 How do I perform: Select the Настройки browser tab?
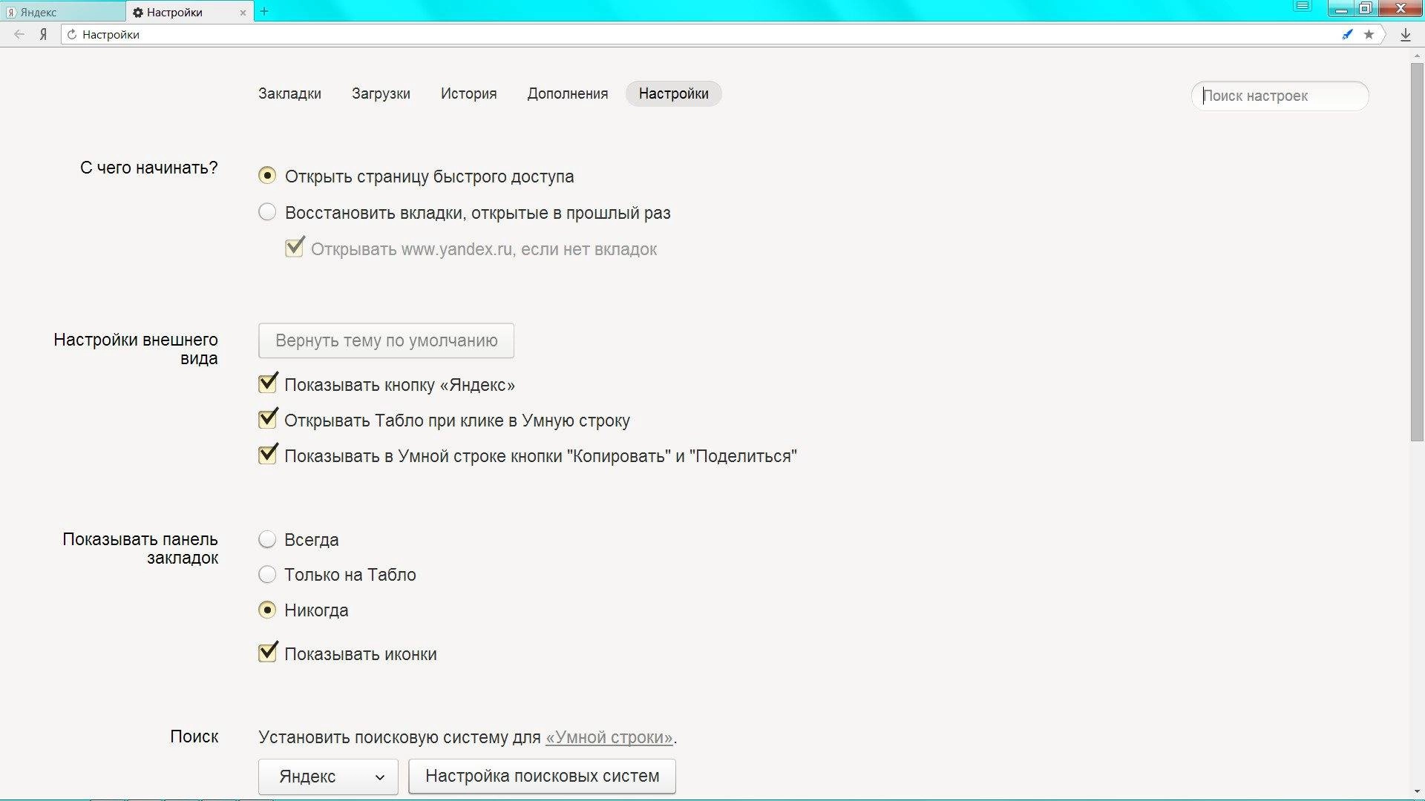click(x=189, y=12)
